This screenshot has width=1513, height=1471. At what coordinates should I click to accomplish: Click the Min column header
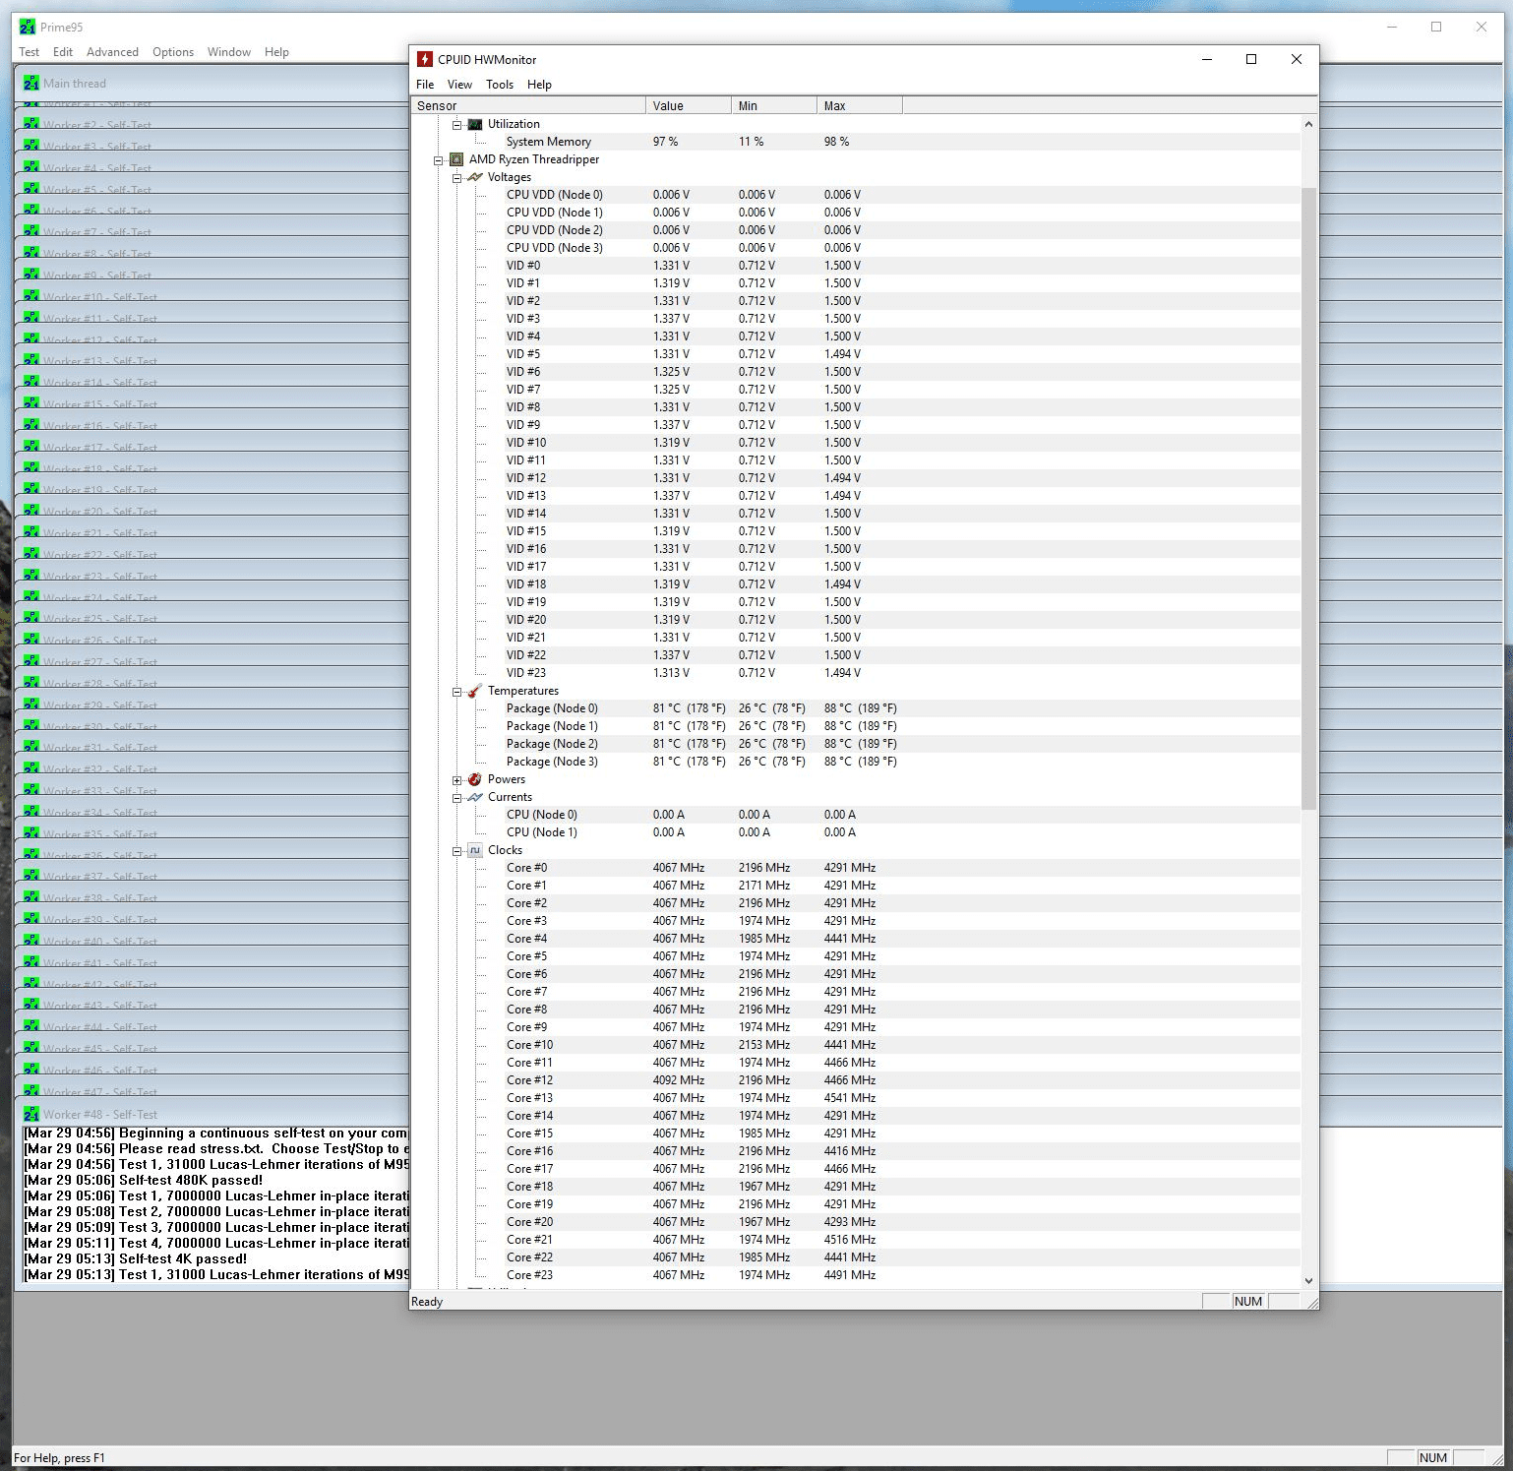(x=774, y=105)
